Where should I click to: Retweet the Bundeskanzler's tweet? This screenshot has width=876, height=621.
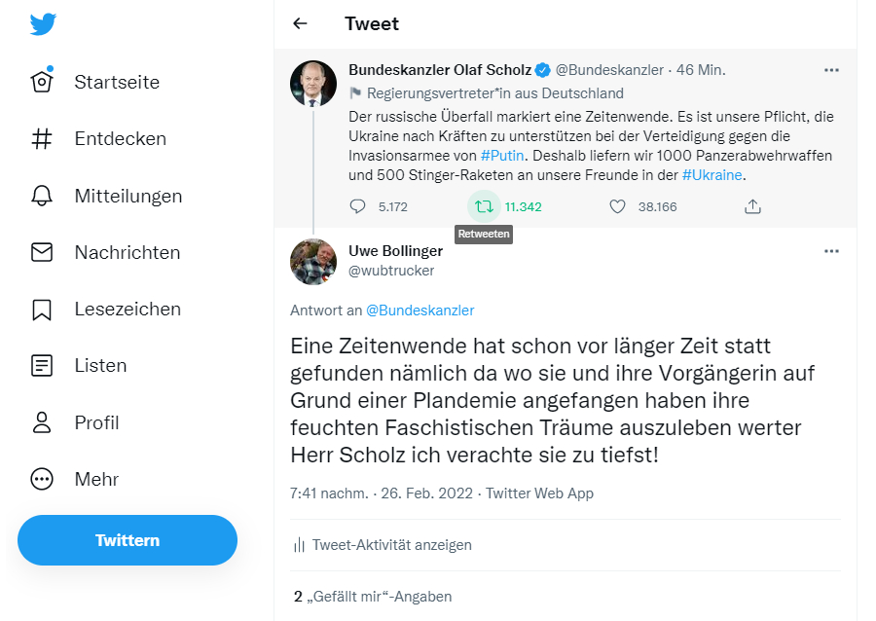(484, 206)
